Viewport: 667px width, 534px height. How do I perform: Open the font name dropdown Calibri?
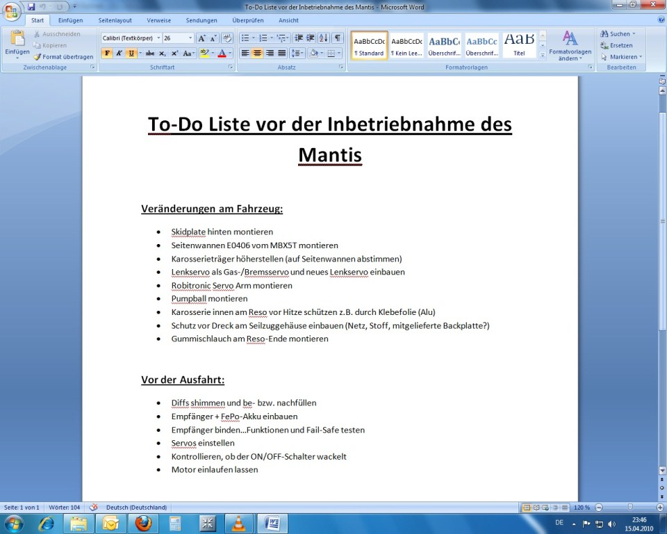tap(158, 38)
